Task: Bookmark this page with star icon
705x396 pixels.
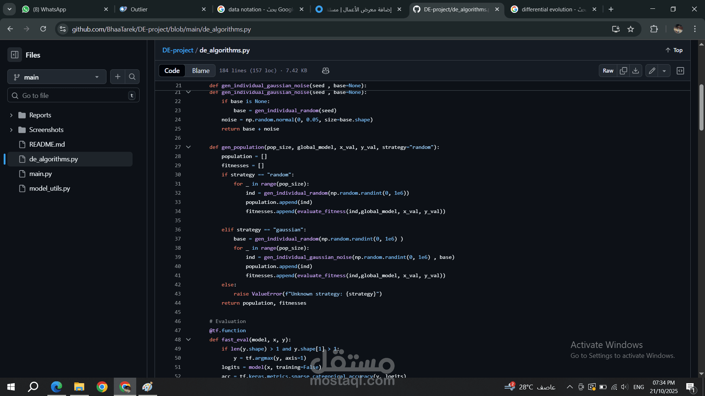Action: pyautogui.click(x=630, y=29)
